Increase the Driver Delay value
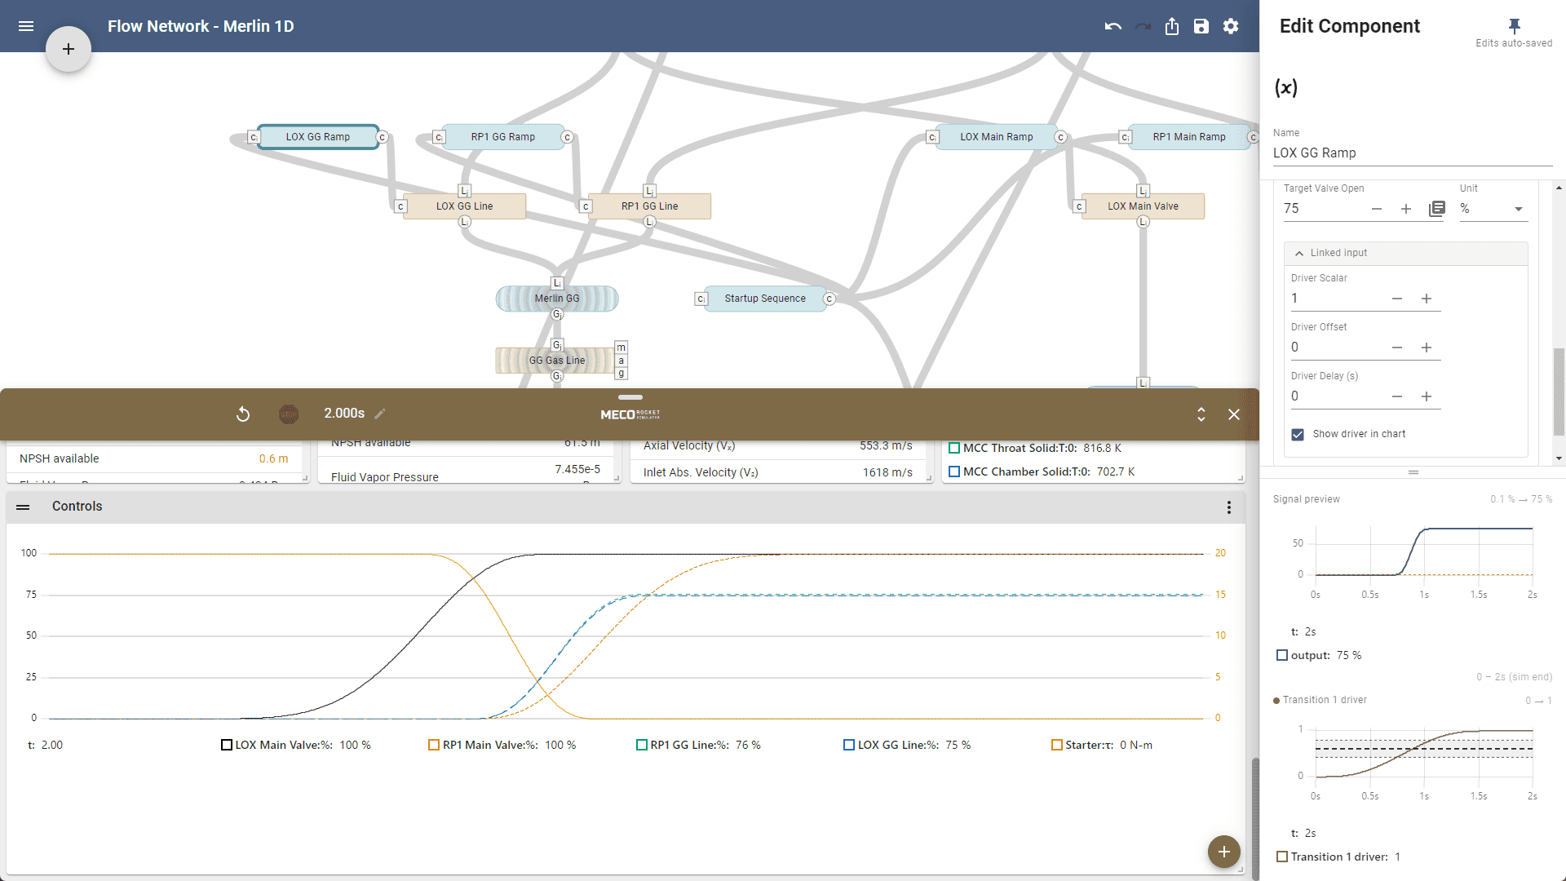The width and height of the screenshot is (1566, 881). 1427,396
